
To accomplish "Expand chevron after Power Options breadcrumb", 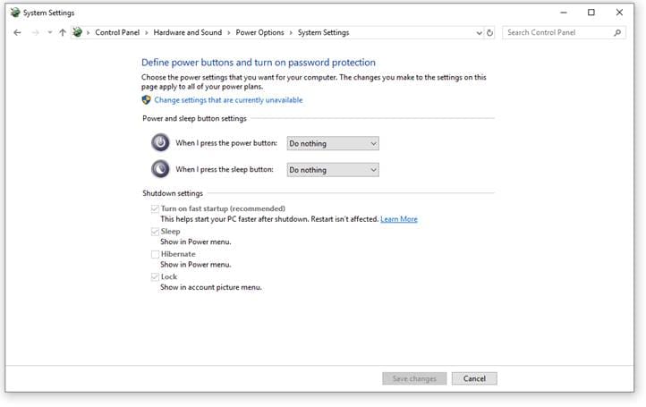I will [x=291, y=32].
